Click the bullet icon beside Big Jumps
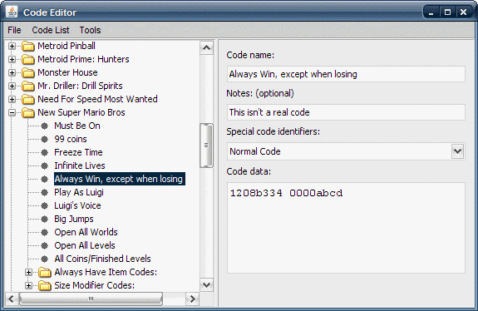 (45, 219)
